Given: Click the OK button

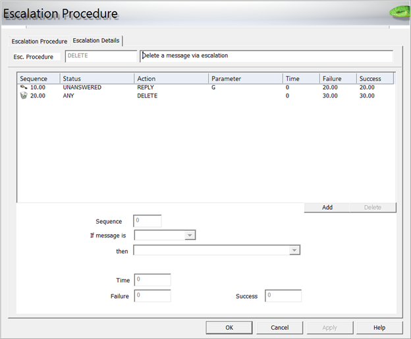Looking at the screenshot, I should 229,327.
